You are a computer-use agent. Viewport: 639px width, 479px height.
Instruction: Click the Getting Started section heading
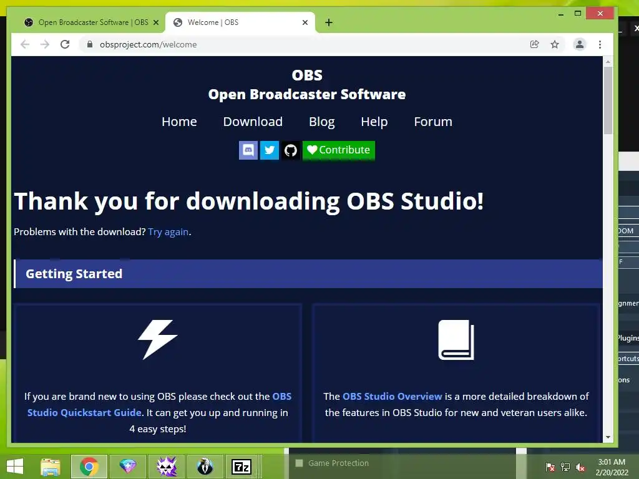74,274
